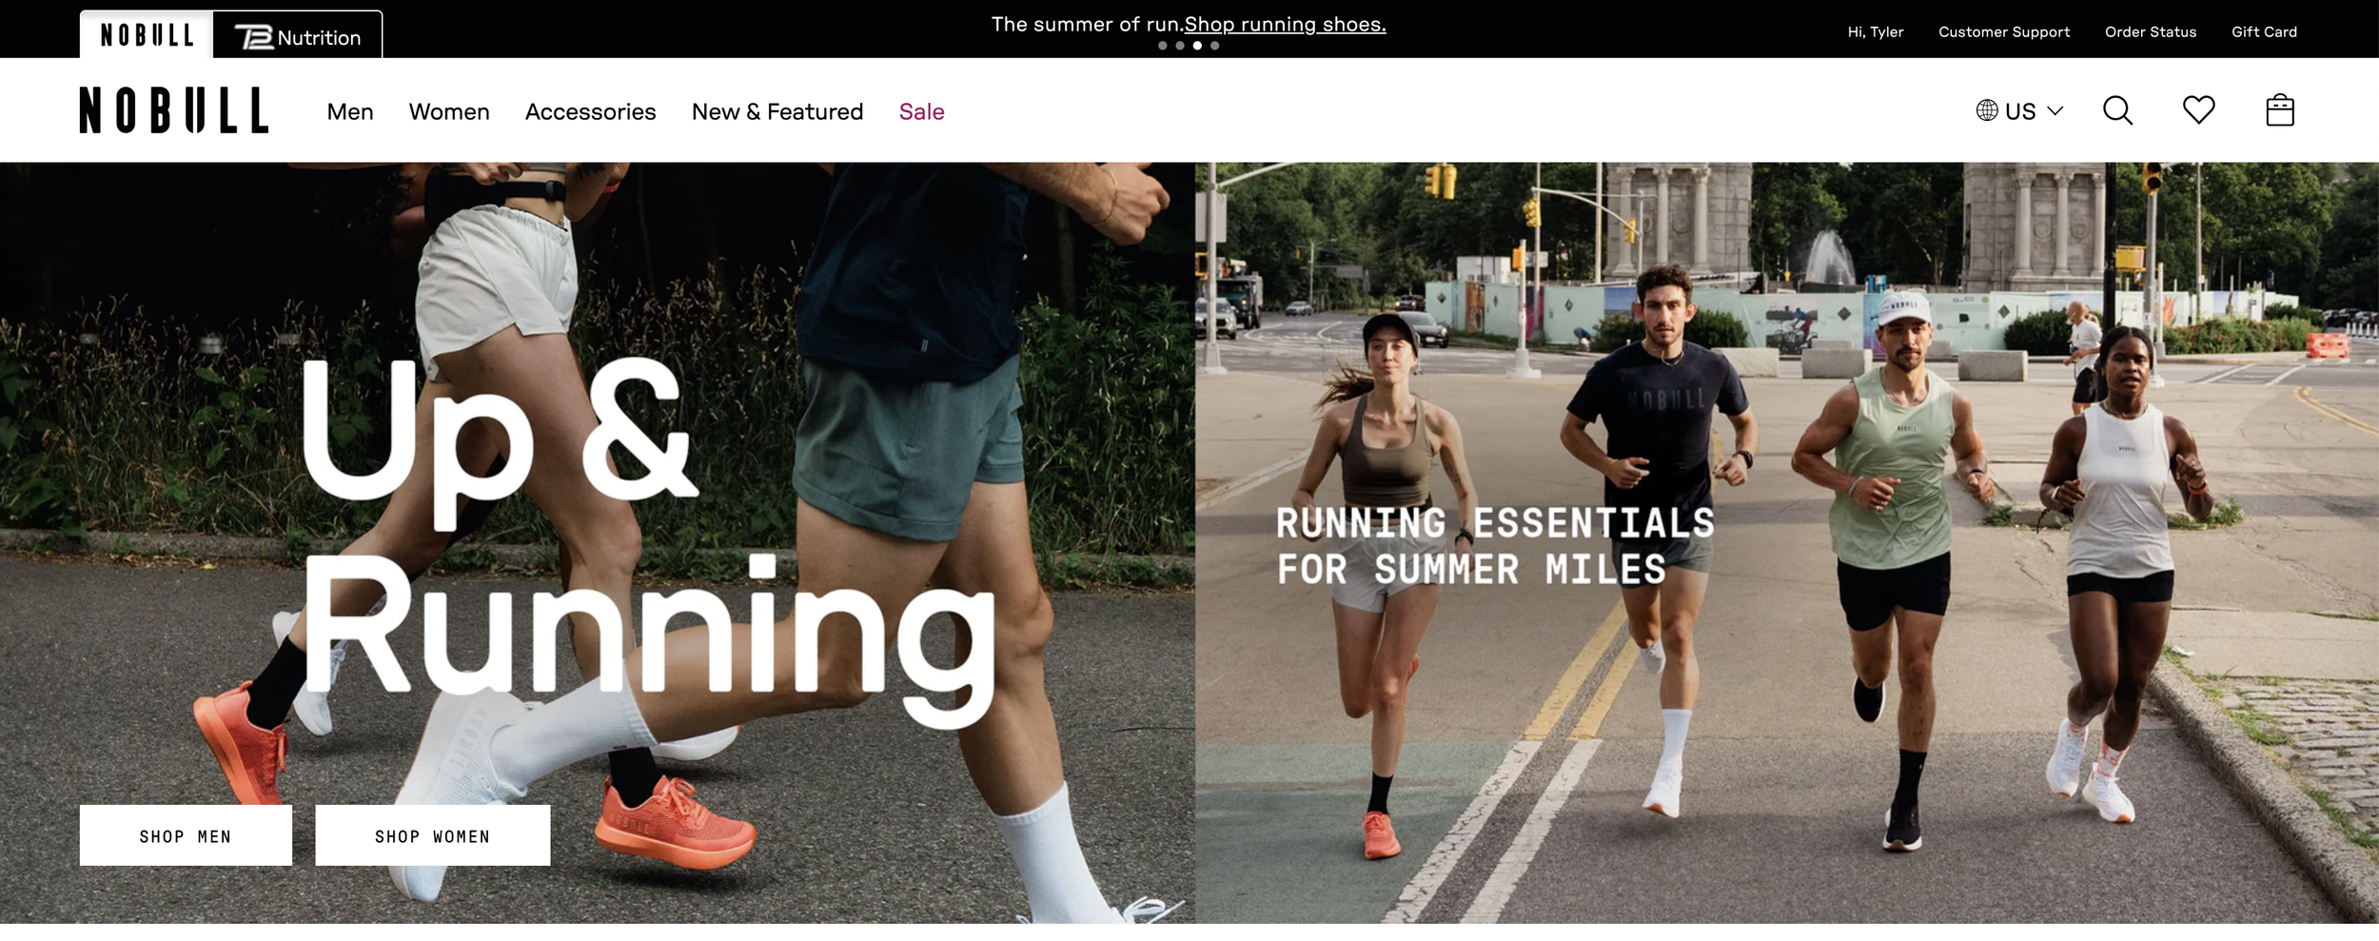Click the TB12 Nutrition logo icon
Viewport: 2379px width, 941px height.
pyautogui.click(x=254, y=37)
